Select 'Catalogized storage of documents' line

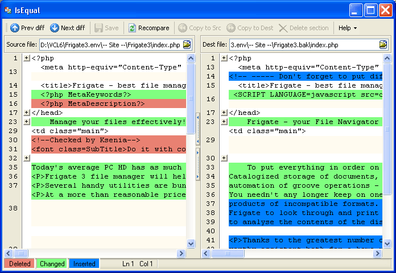coord(306,176)
